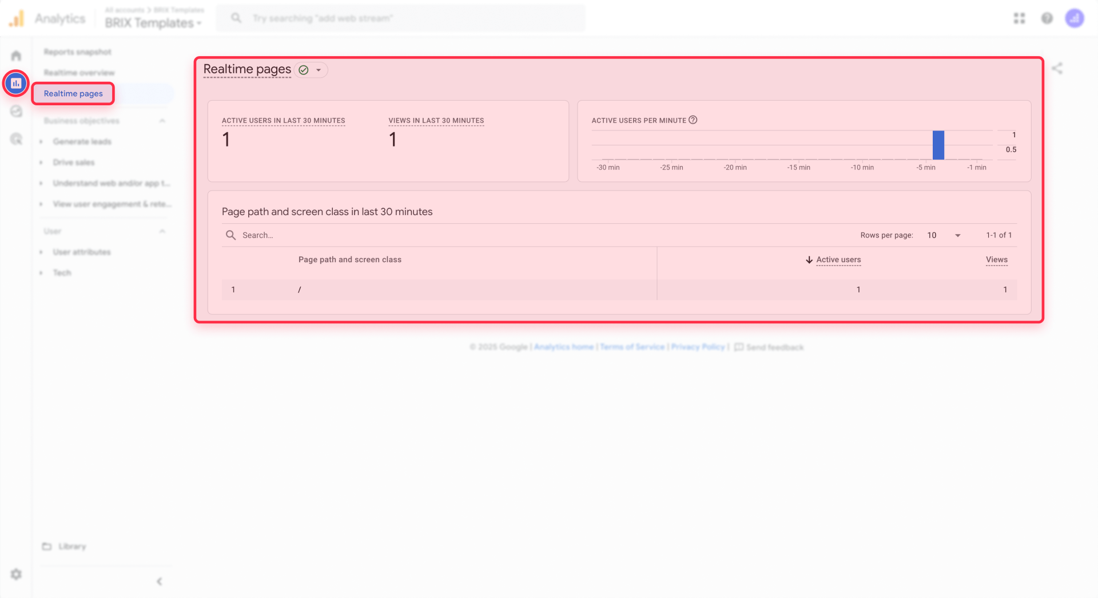The image size is (1098, 598).
Task: Open the Explore section icon
Action: [x=15, y=111]
